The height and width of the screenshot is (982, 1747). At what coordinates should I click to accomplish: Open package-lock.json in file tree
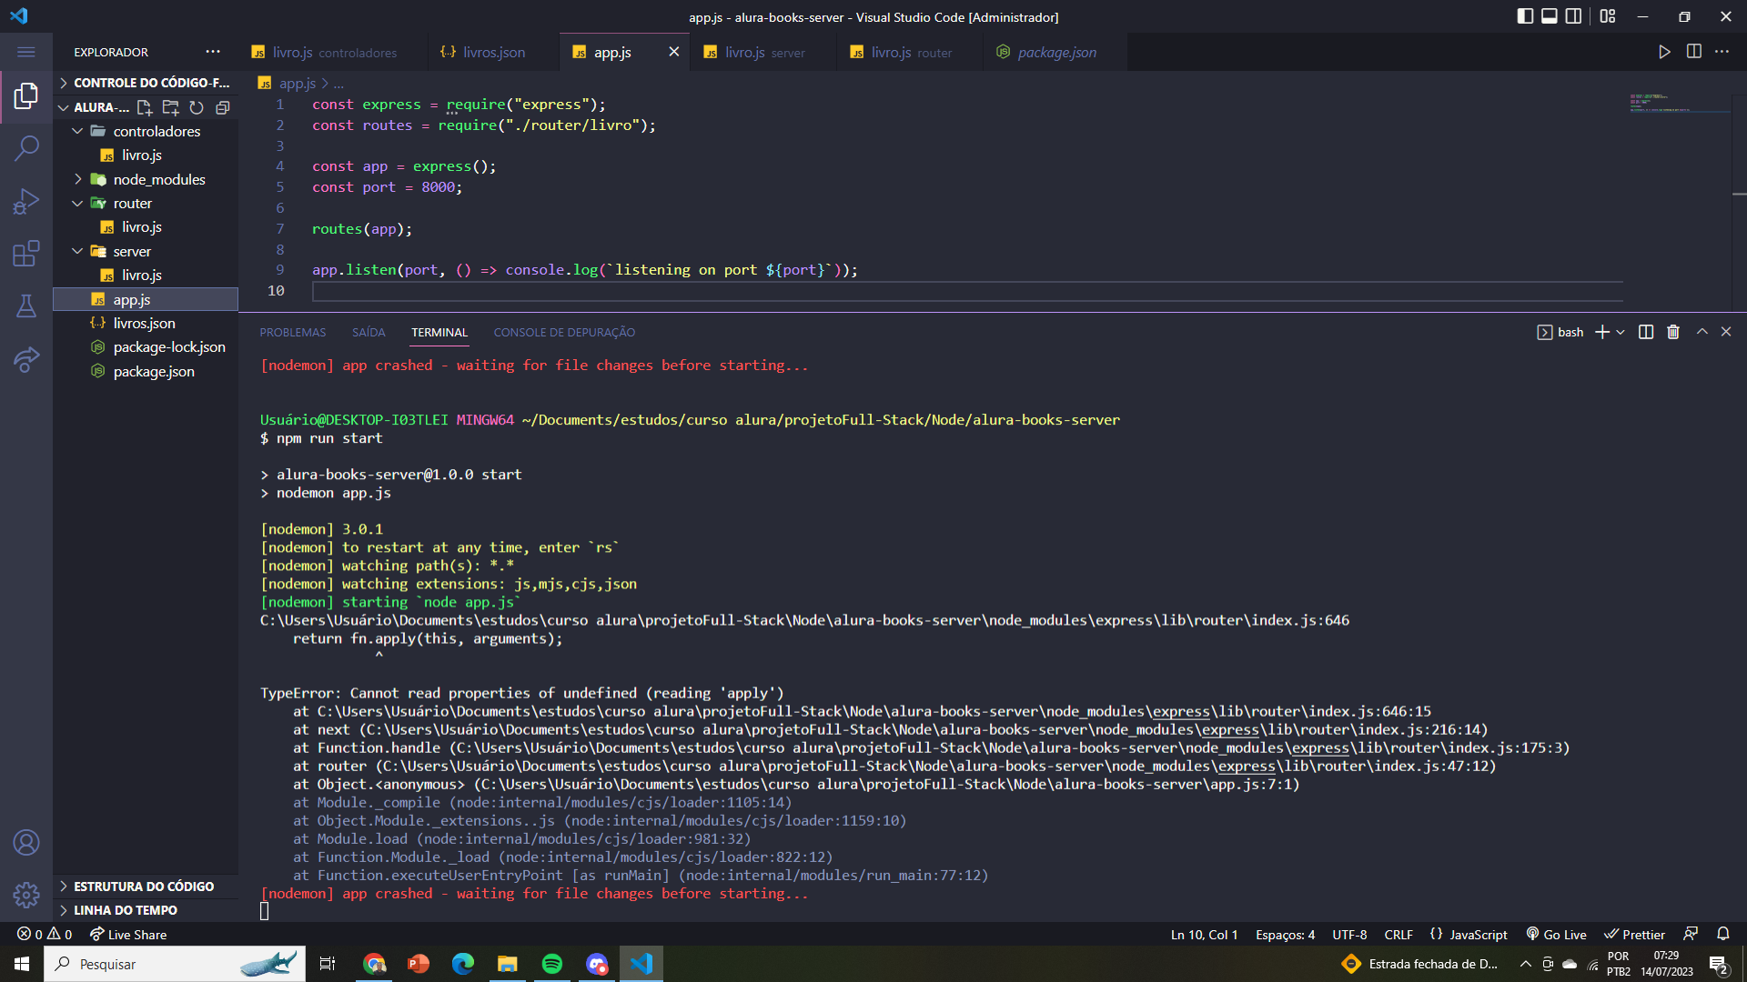click(x=146, y=346)
